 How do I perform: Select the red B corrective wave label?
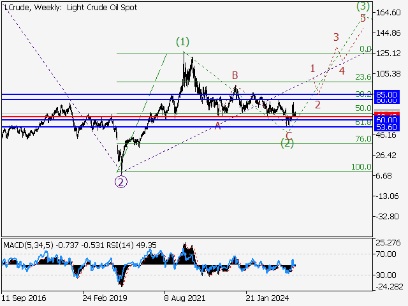pos(235,75)
